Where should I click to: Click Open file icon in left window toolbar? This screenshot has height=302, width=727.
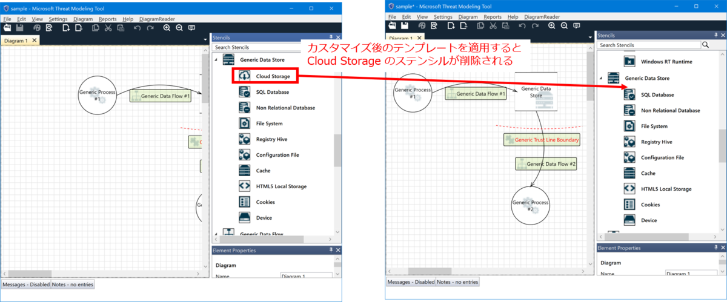(x=8, y=27)
